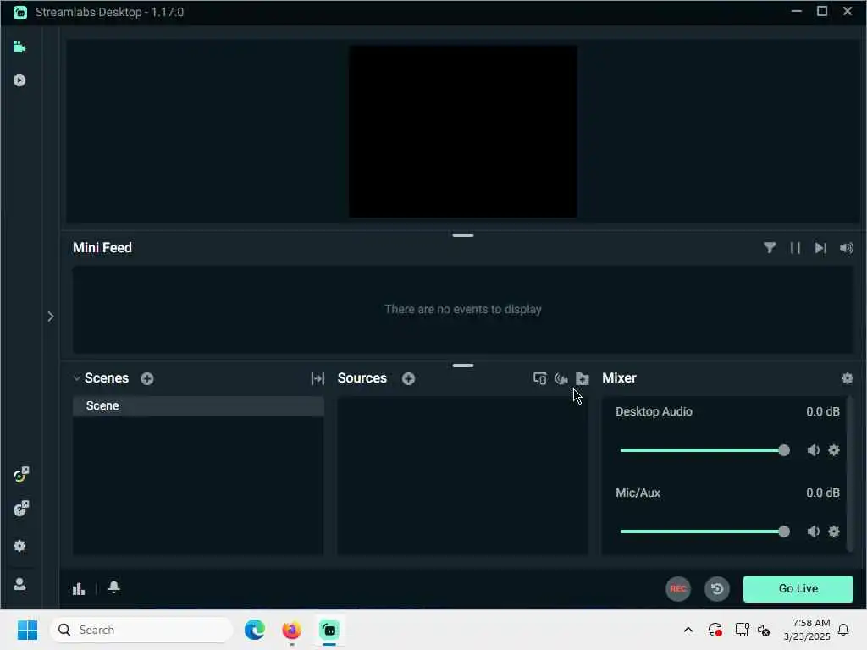The image size is (867, 650).
Task: Open notifications bell in status bar
Action: (114, 587)
